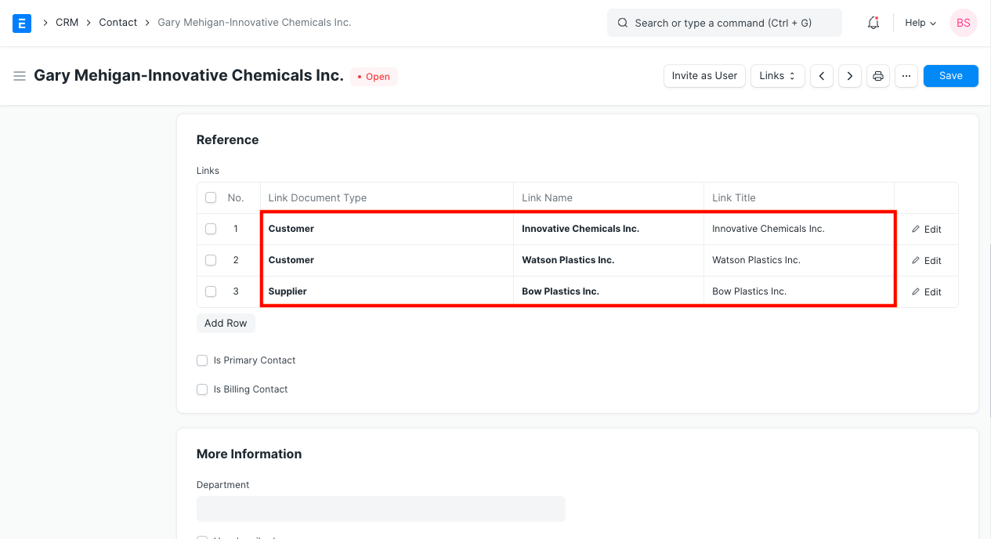991x539 pixels.
Task: Enable the Is Primary Contact checkbox
Action: 202,360
